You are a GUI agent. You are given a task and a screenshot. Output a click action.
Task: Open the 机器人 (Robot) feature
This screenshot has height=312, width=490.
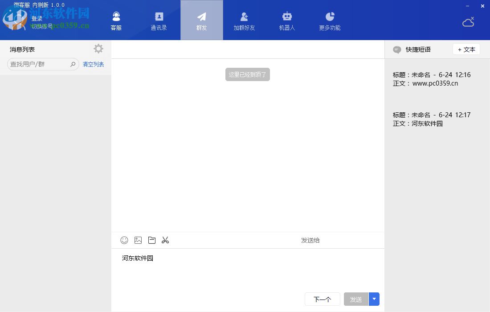click(287, 20)
